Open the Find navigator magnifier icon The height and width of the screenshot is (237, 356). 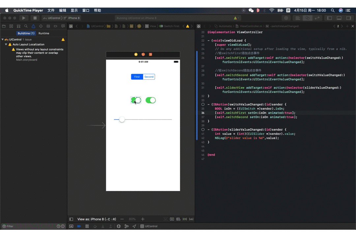tap(26, 26)
